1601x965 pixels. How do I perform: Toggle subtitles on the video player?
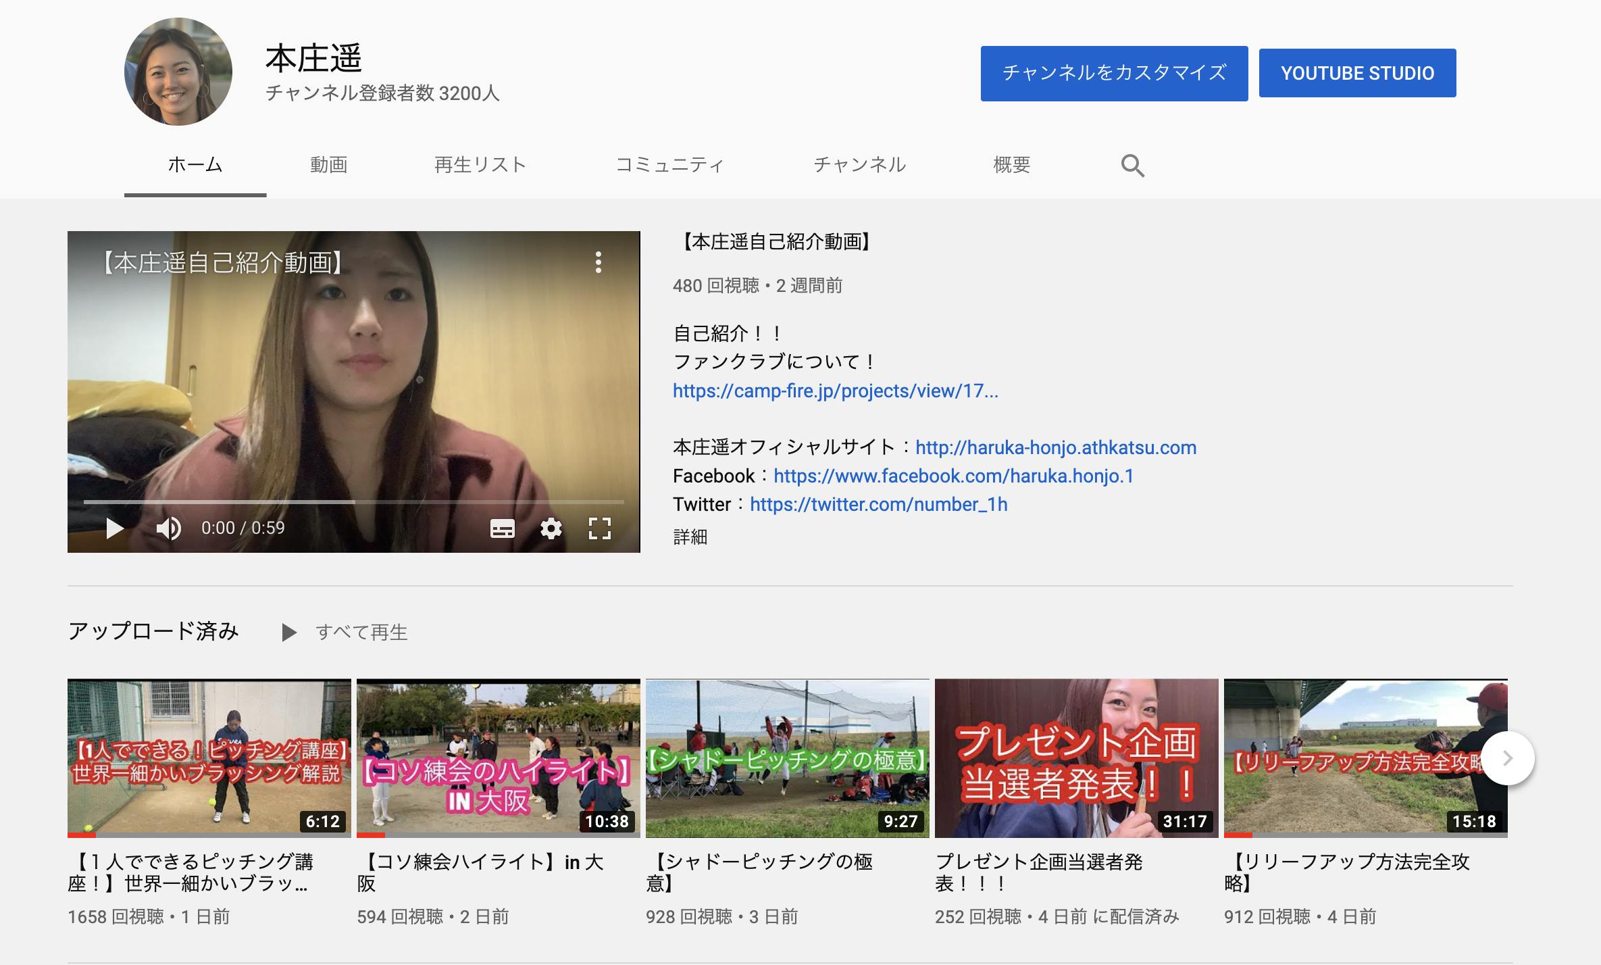502,528
